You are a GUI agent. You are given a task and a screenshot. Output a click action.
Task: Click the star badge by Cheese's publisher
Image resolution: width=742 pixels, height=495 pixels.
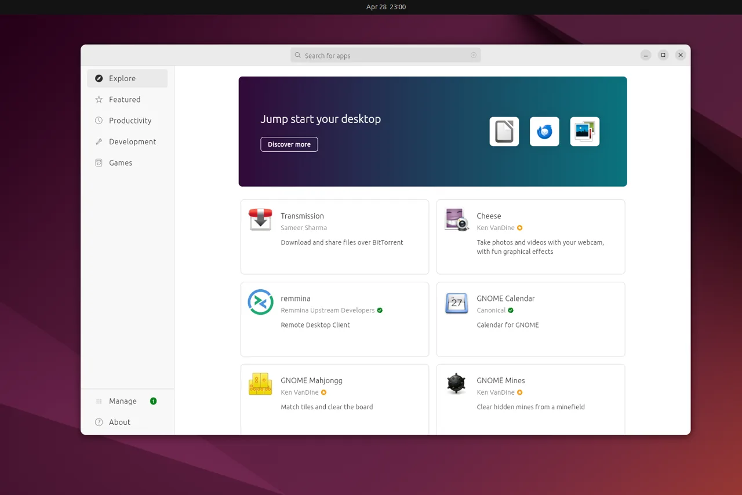click(x=519, y=228)
